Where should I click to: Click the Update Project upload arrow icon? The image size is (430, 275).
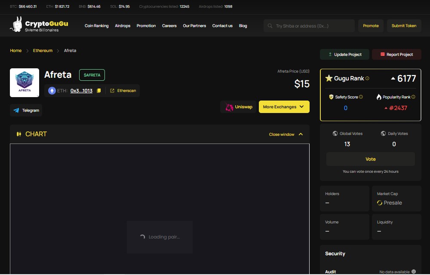330,54
